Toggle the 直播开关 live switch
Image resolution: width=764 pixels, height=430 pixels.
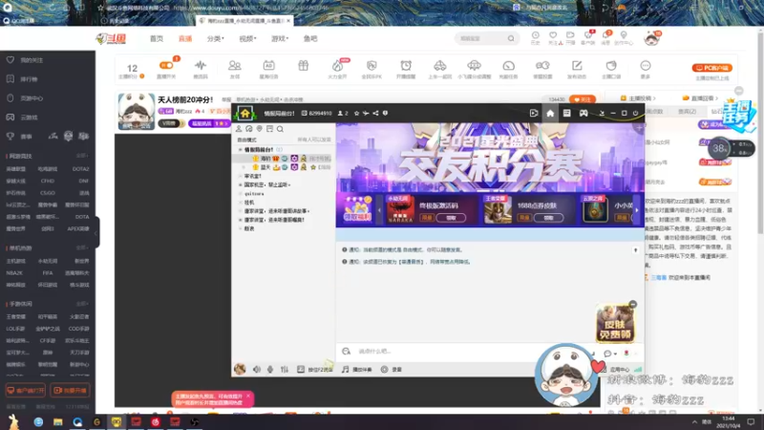(x=166, y=65)
